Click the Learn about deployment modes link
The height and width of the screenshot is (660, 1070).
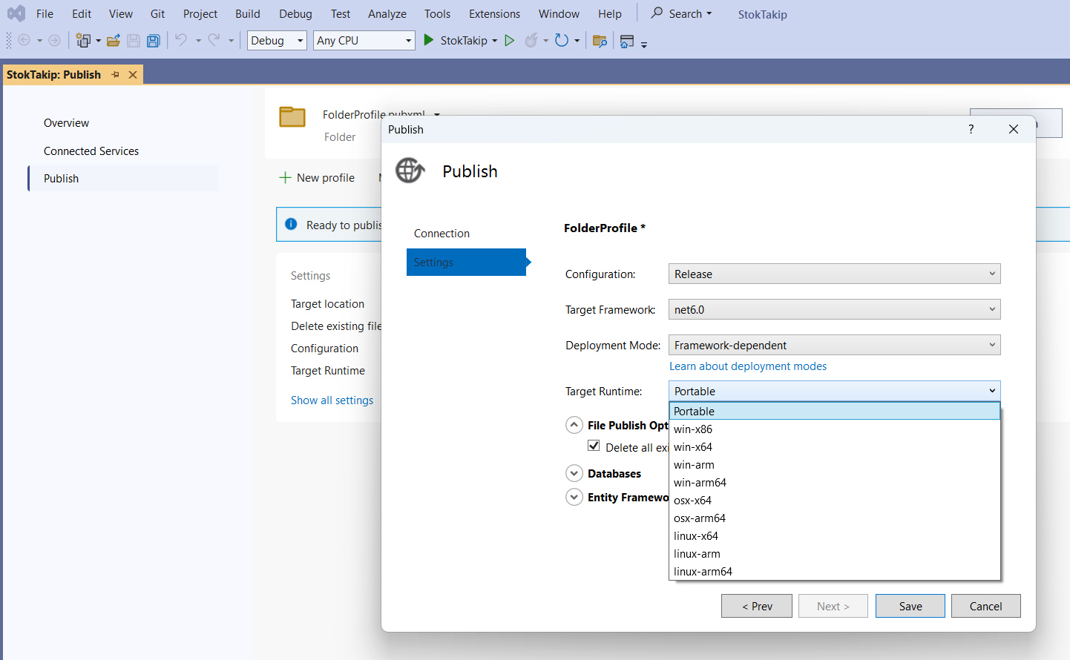(x=747, y=366)
